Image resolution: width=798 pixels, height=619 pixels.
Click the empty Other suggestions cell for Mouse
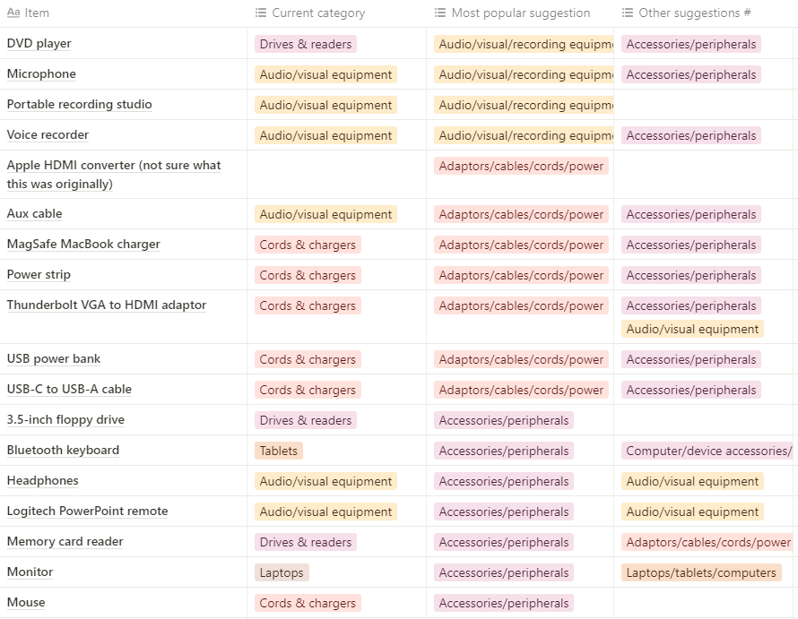click(704, 603)
